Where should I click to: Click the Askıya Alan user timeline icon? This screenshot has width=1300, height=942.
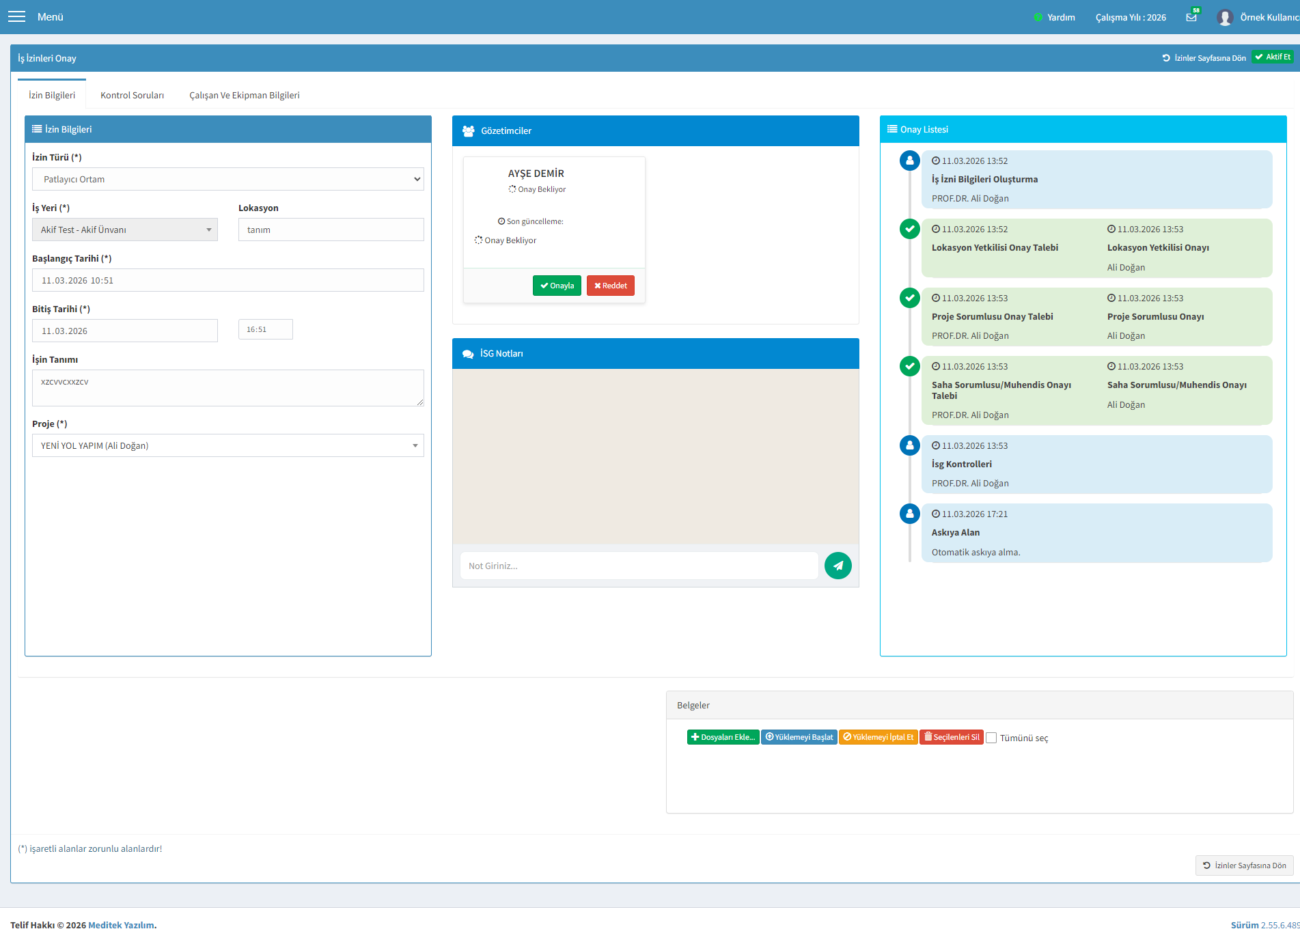(x=910, y=514)
